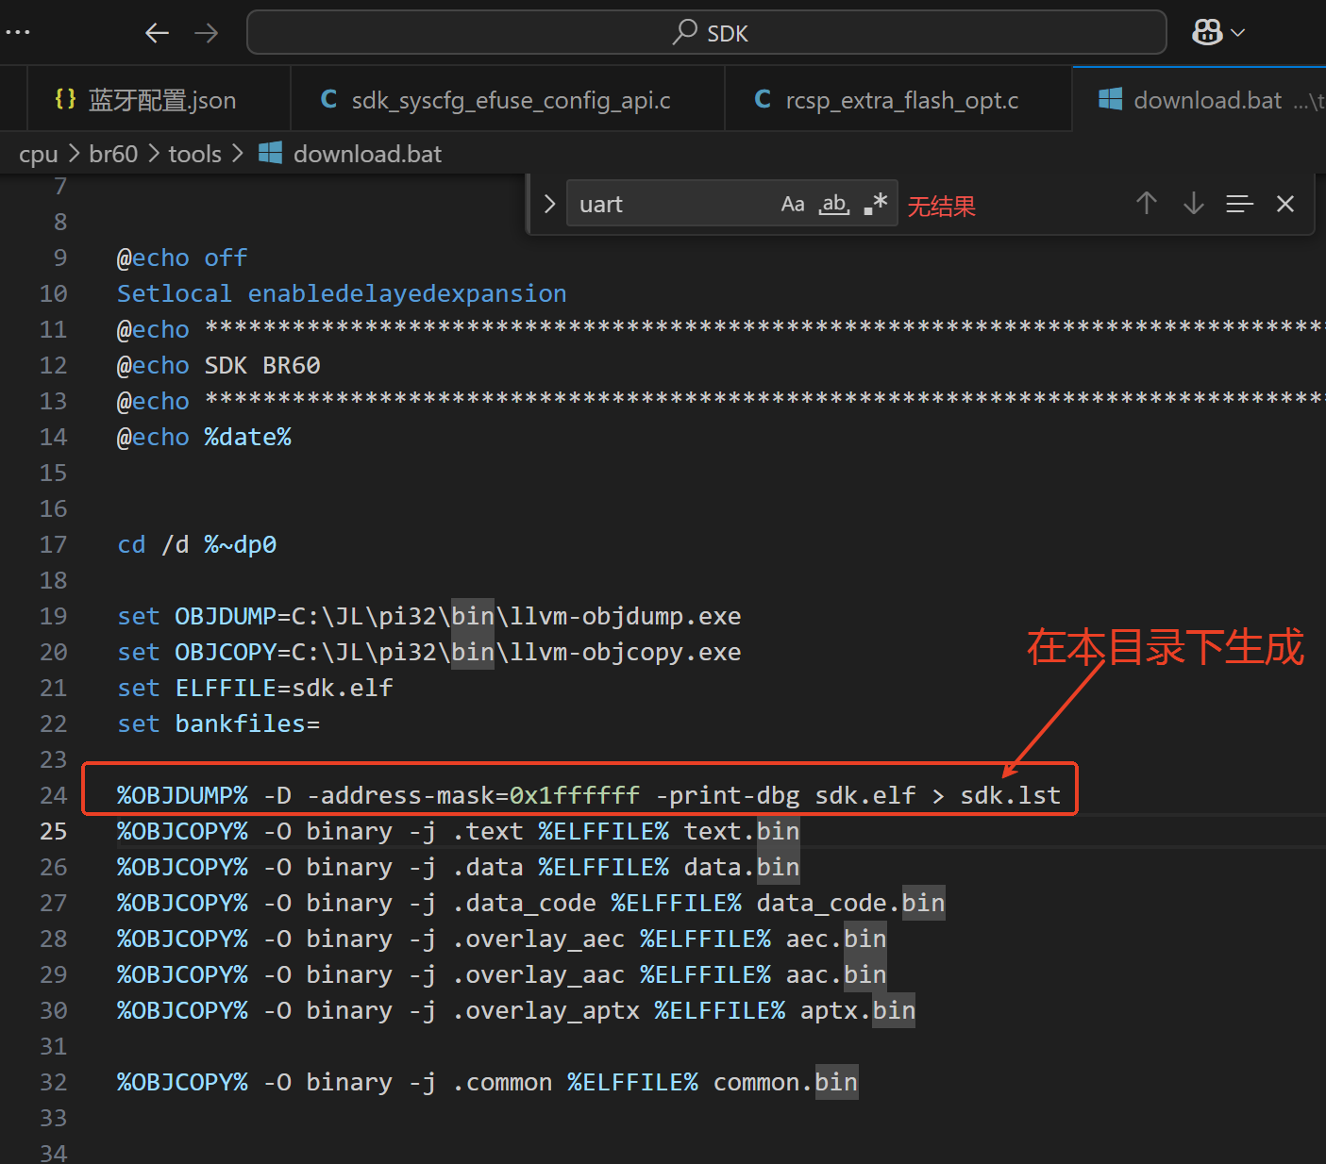Image resolution: width=1326 pixels, height=1164 pixels.
Task: Click 'aptx.bin' on line 30
Action: (x=858, y=1010)
